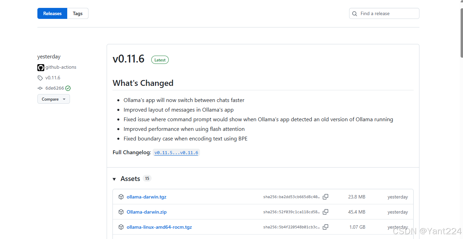Image resolution: width=463 pixels, height=239 pixels.
Task: Click the What's Changed heading
Action: 143,83
